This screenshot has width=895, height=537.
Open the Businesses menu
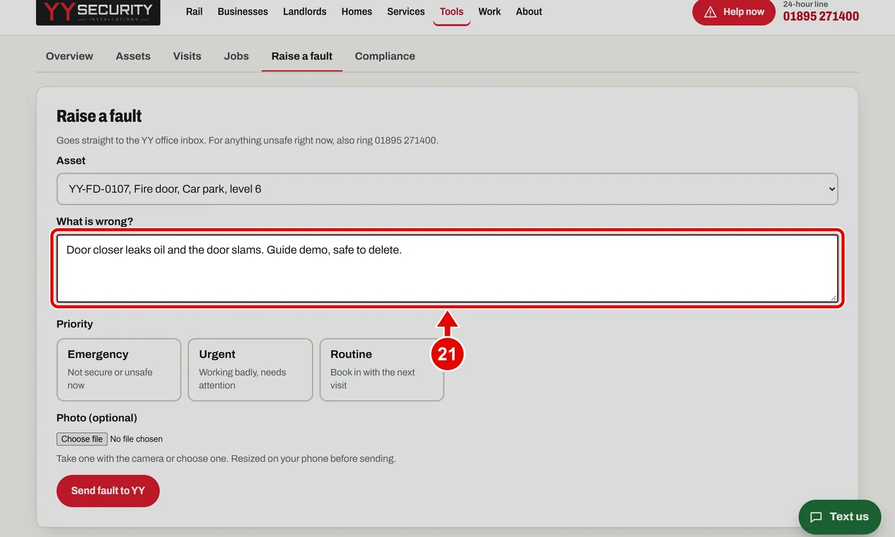click(243, 12)
